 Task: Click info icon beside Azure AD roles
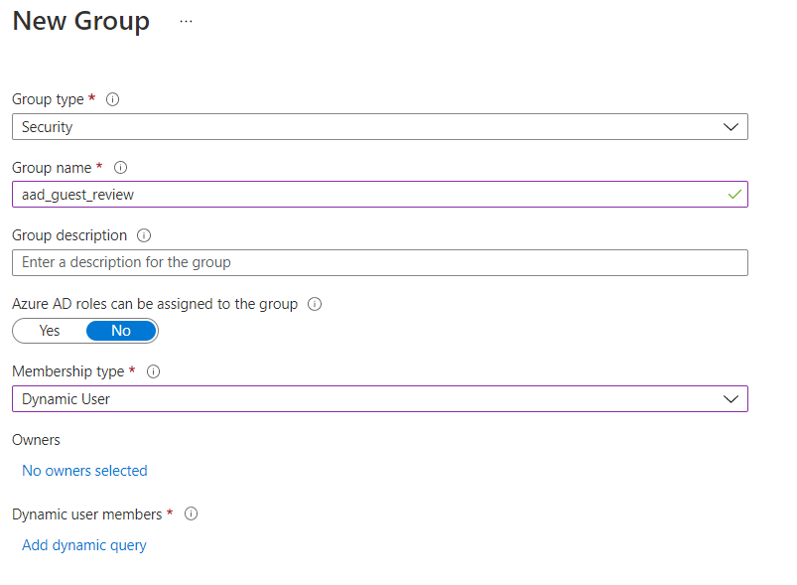click(315, 304)
